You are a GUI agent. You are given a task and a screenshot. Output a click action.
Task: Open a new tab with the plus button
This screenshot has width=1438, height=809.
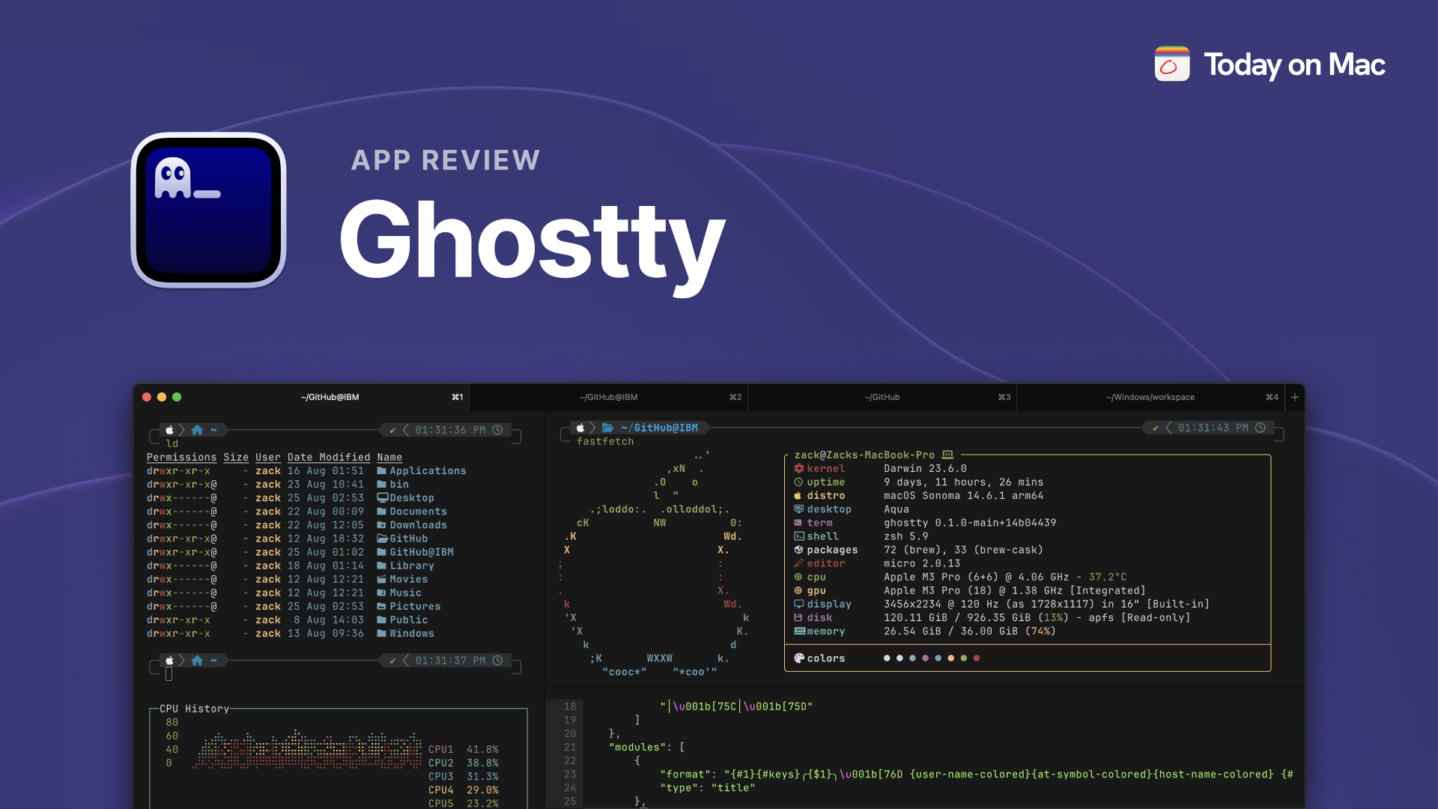(1294, 397)
